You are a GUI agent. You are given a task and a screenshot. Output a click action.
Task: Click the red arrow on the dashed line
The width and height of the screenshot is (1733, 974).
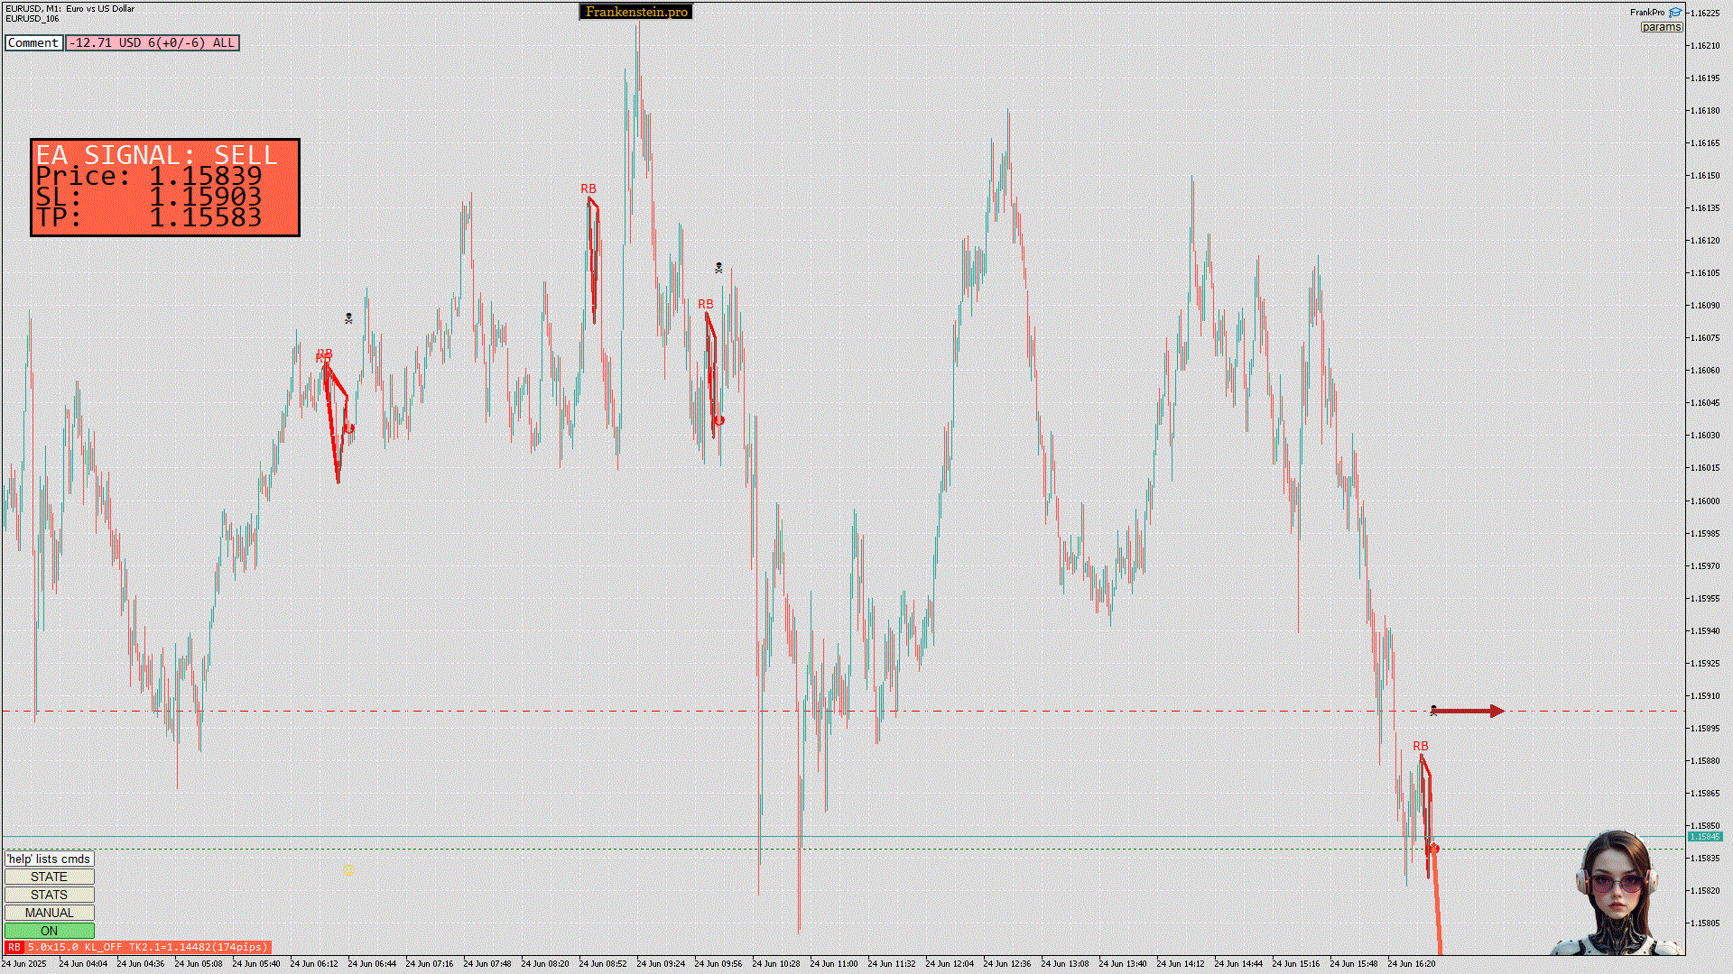(x=1469, y=712)
